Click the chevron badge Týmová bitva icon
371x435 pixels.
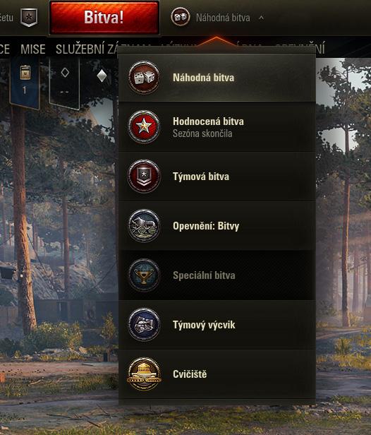point(144,176)
